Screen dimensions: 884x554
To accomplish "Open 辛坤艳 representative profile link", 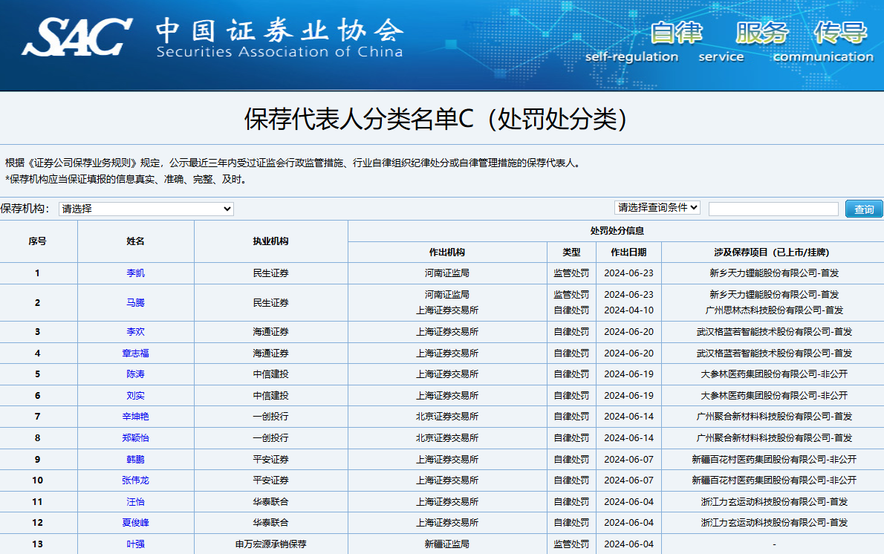I will (x=135, y=417).
